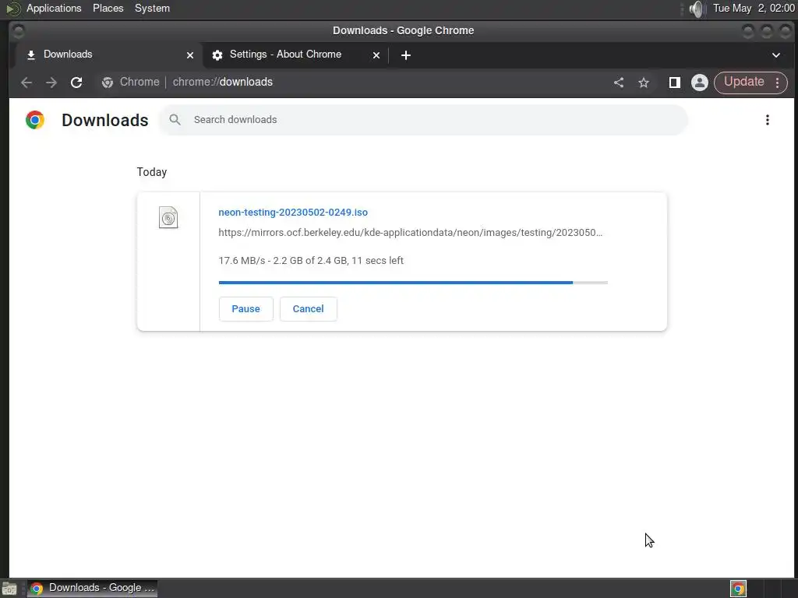Viewport: 798px width, 598px height.
Task: Click the Update button in the toolbar
Action: (743, 82)
